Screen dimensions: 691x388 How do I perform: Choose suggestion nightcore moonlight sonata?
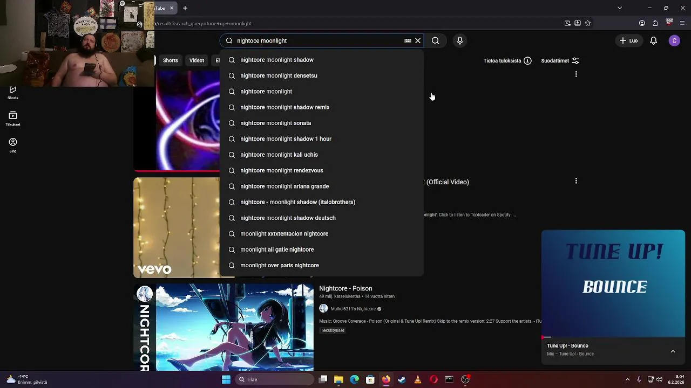point(322,123)
